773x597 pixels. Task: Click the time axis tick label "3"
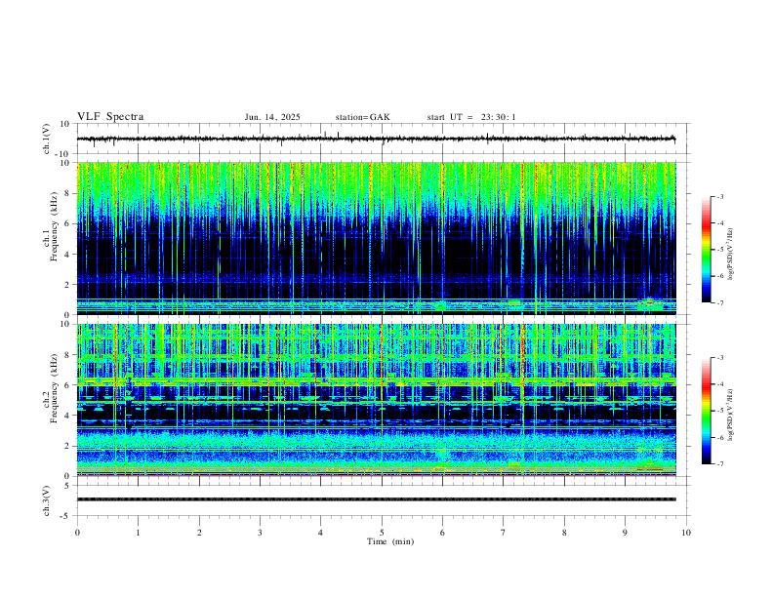(260, 533)
